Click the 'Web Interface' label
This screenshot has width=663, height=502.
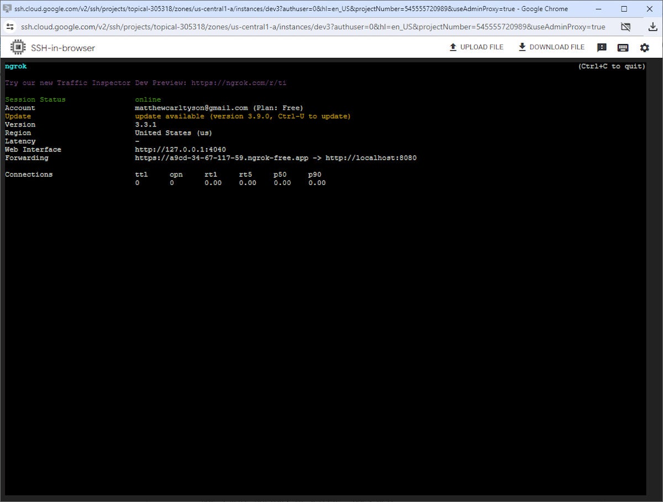click(x=33, y=149)
